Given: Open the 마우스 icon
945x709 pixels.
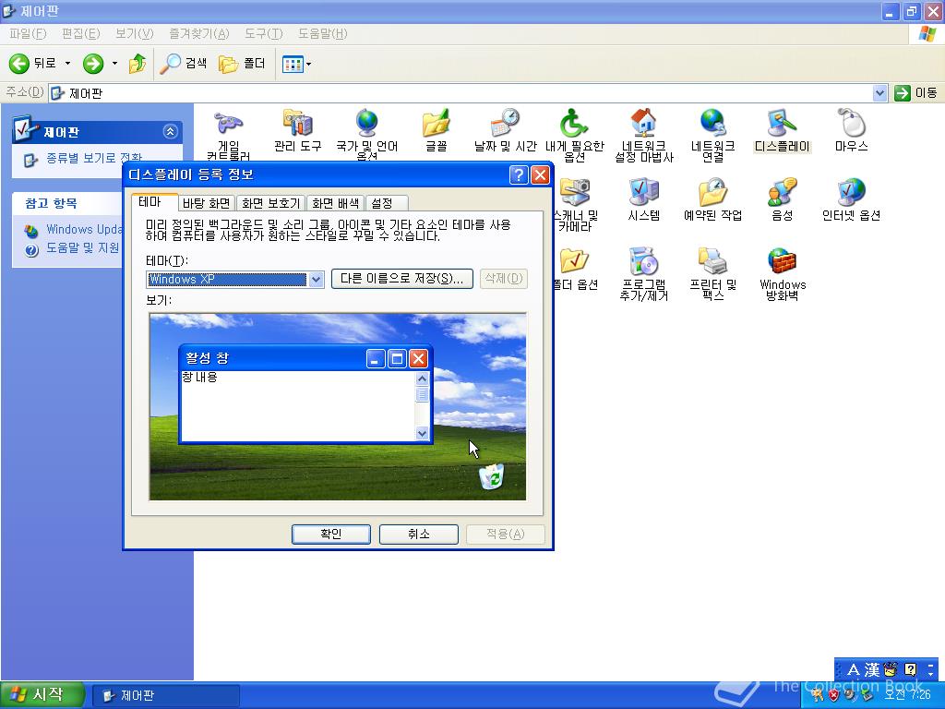Looking at the screenshot, I should point(851,130).
